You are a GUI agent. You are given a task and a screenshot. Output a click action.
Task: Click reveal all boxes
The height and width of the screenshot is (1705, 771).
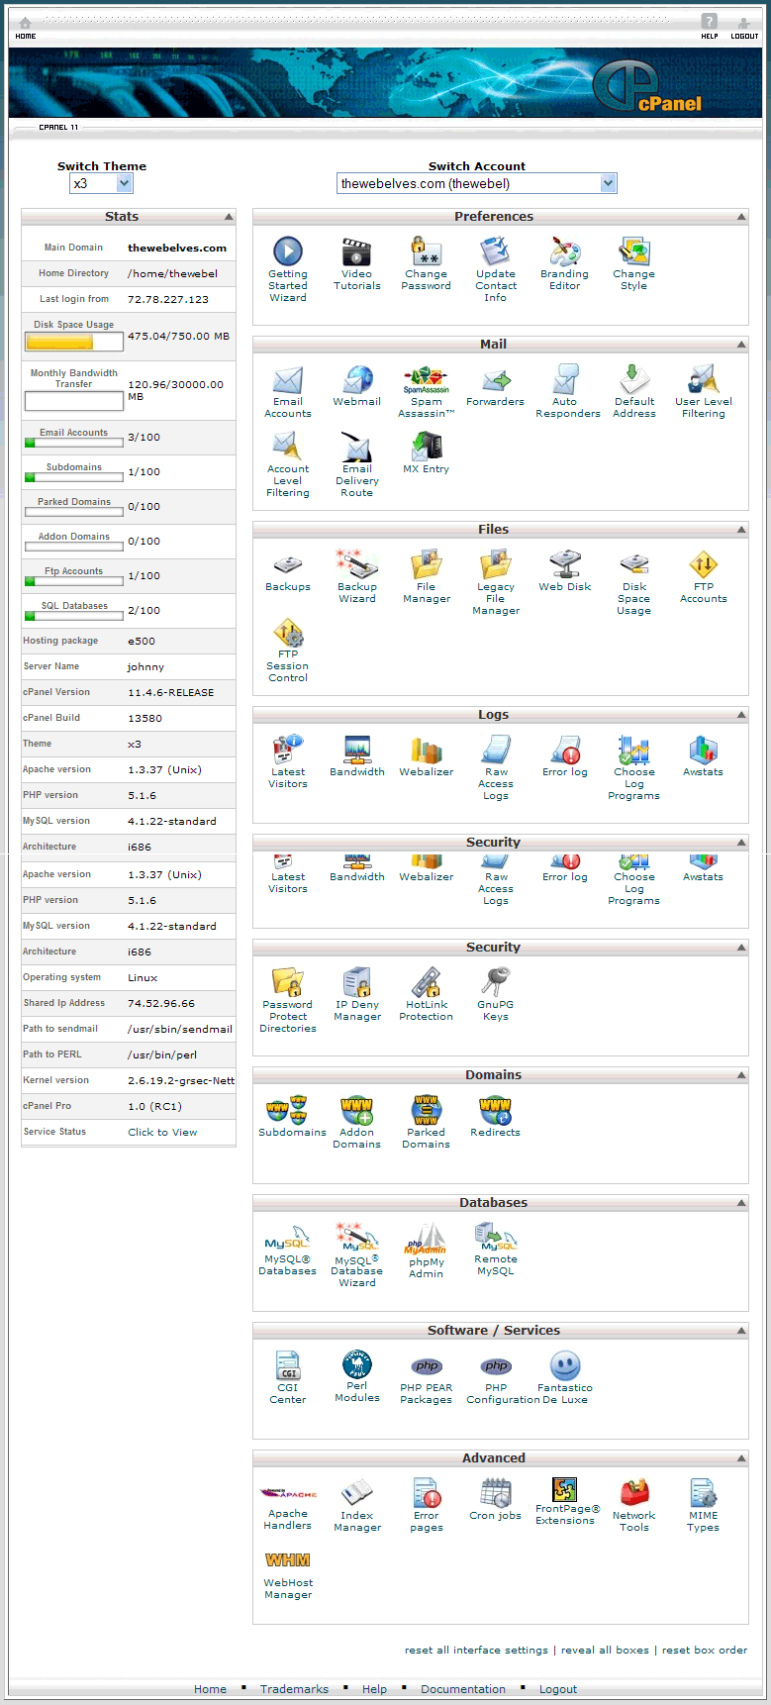coord(605,1650)
